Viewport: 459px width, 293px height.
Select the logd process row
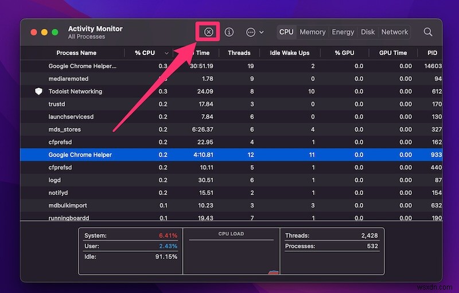point(231,180)
